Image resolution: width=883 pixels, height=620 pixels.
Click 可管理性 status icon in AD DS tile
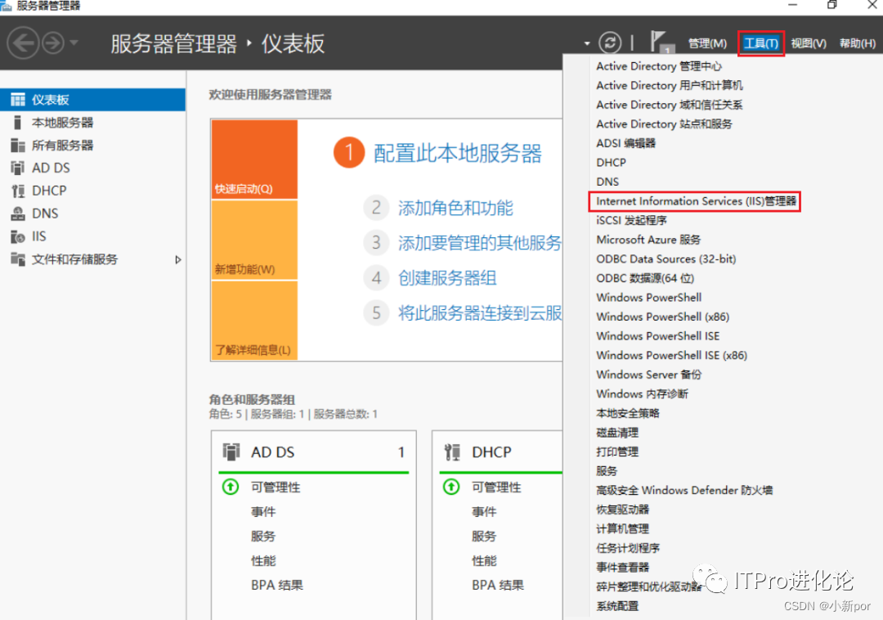pyautogui.click(x=231, y=487)
